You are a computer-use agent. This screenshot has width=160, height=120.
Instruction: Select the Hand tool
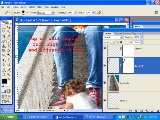3,74
